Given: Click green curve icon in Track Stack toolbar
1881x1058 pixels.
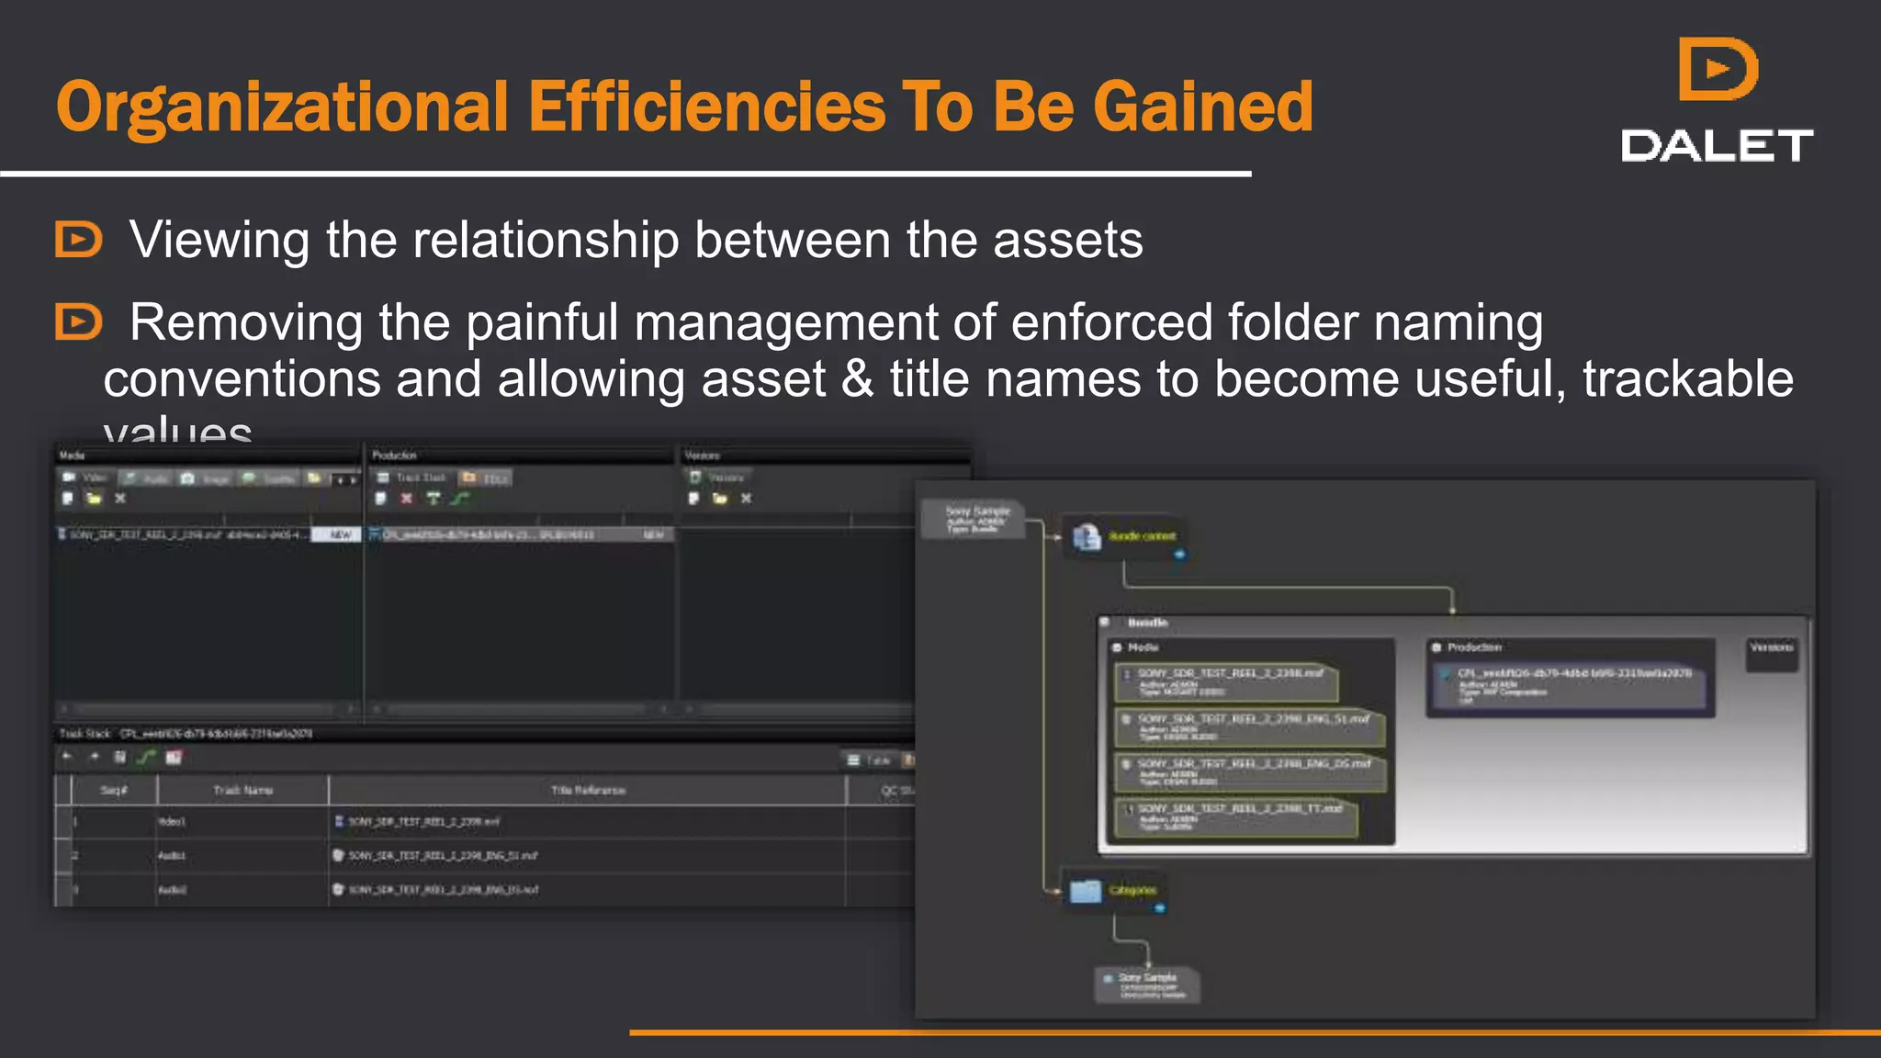Looking at the screenshot, I should point(146,758).
